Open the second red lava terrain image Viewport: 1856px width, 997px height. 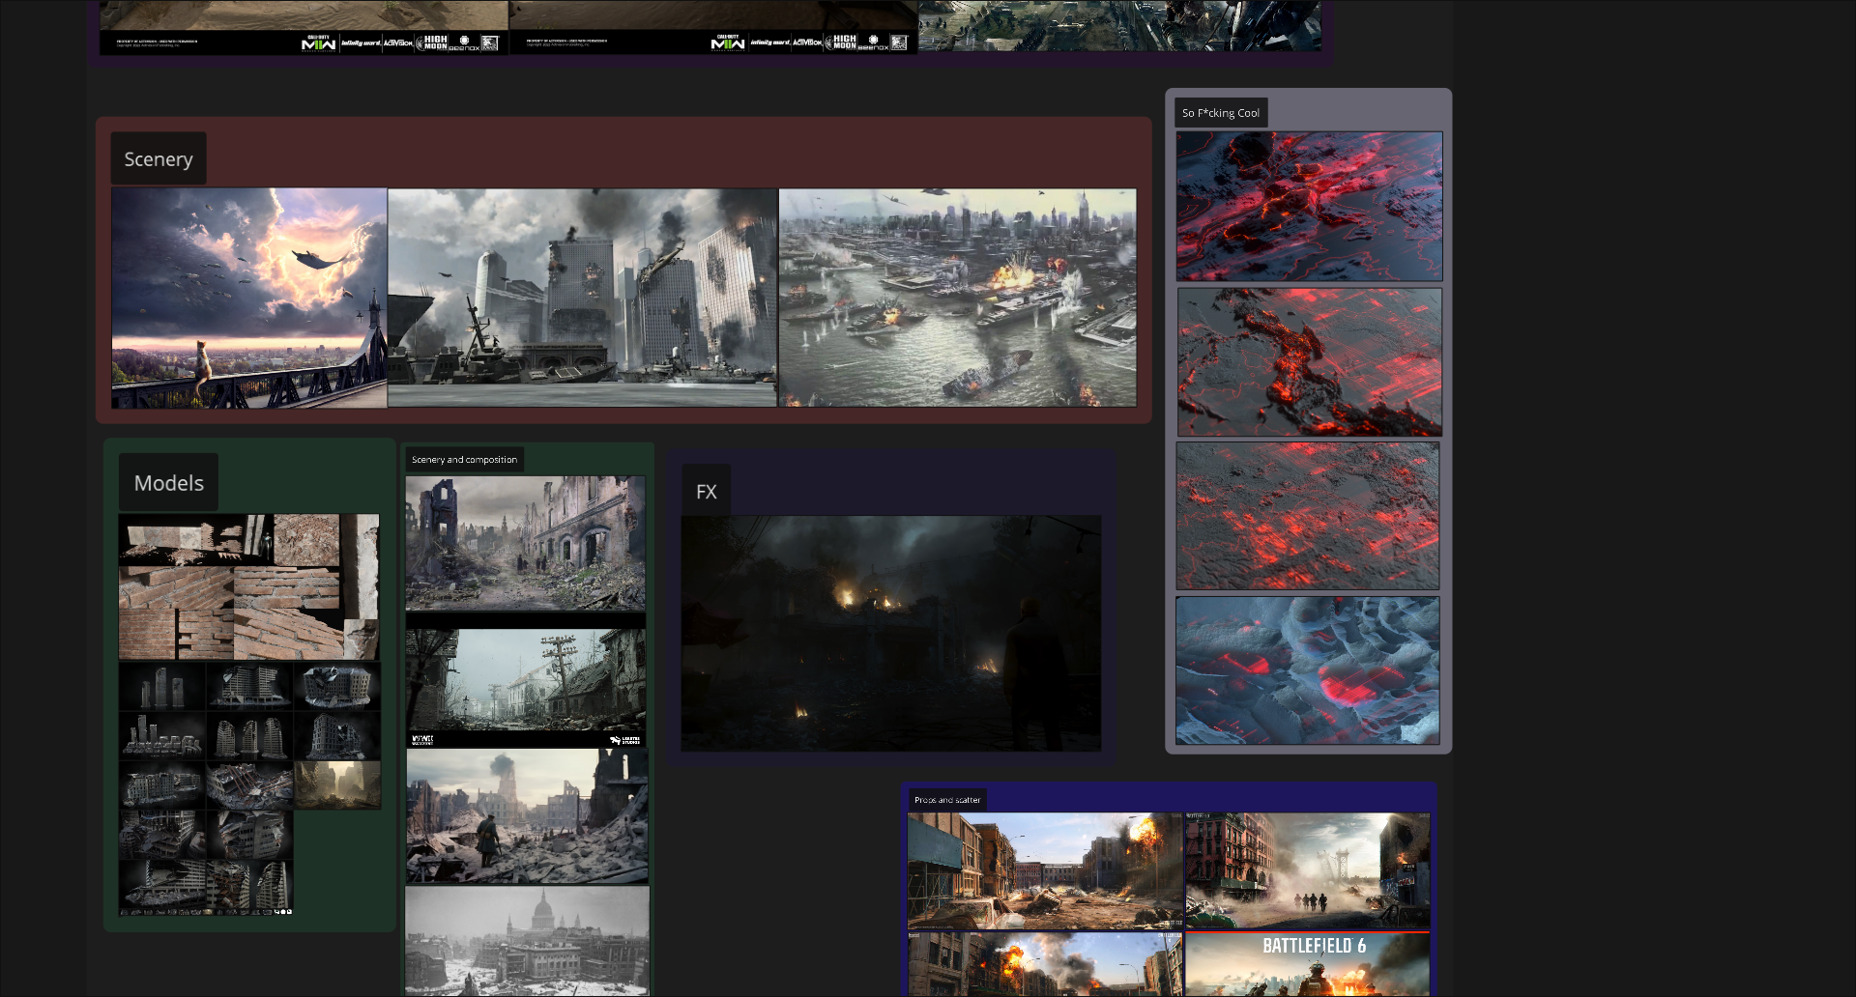(x=1310, y=362)
